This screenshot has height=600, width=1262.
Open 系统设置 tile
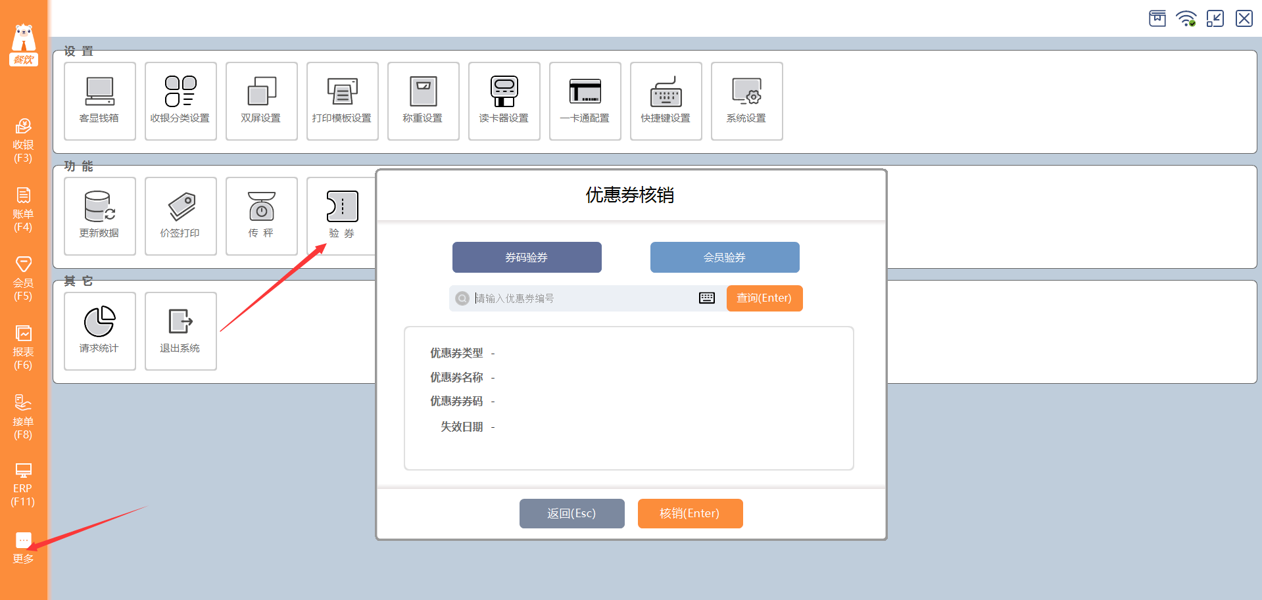747,101
